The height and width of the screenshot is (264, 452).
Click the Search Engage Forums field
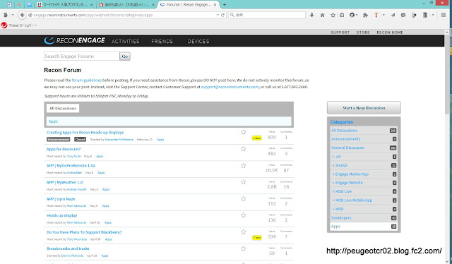click(82, 56)
